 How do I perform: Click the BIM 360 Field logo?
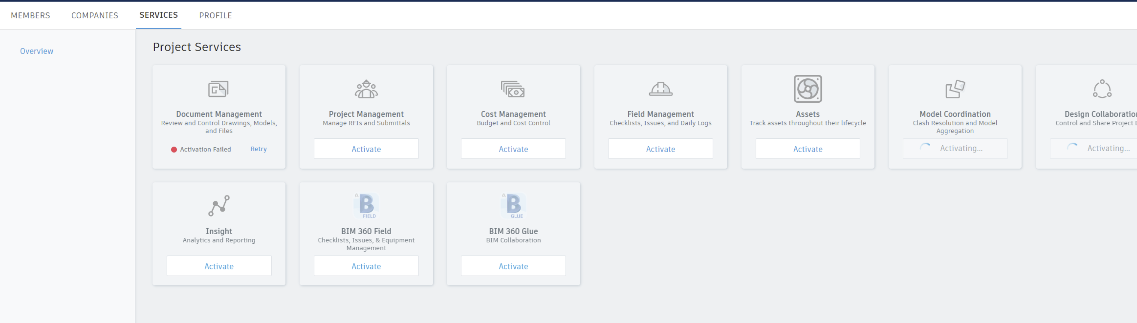click(366, 205)
